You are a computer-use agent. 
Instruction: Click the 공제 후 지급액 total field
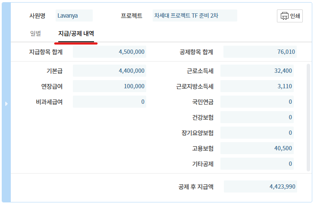(x=261, y=186)
